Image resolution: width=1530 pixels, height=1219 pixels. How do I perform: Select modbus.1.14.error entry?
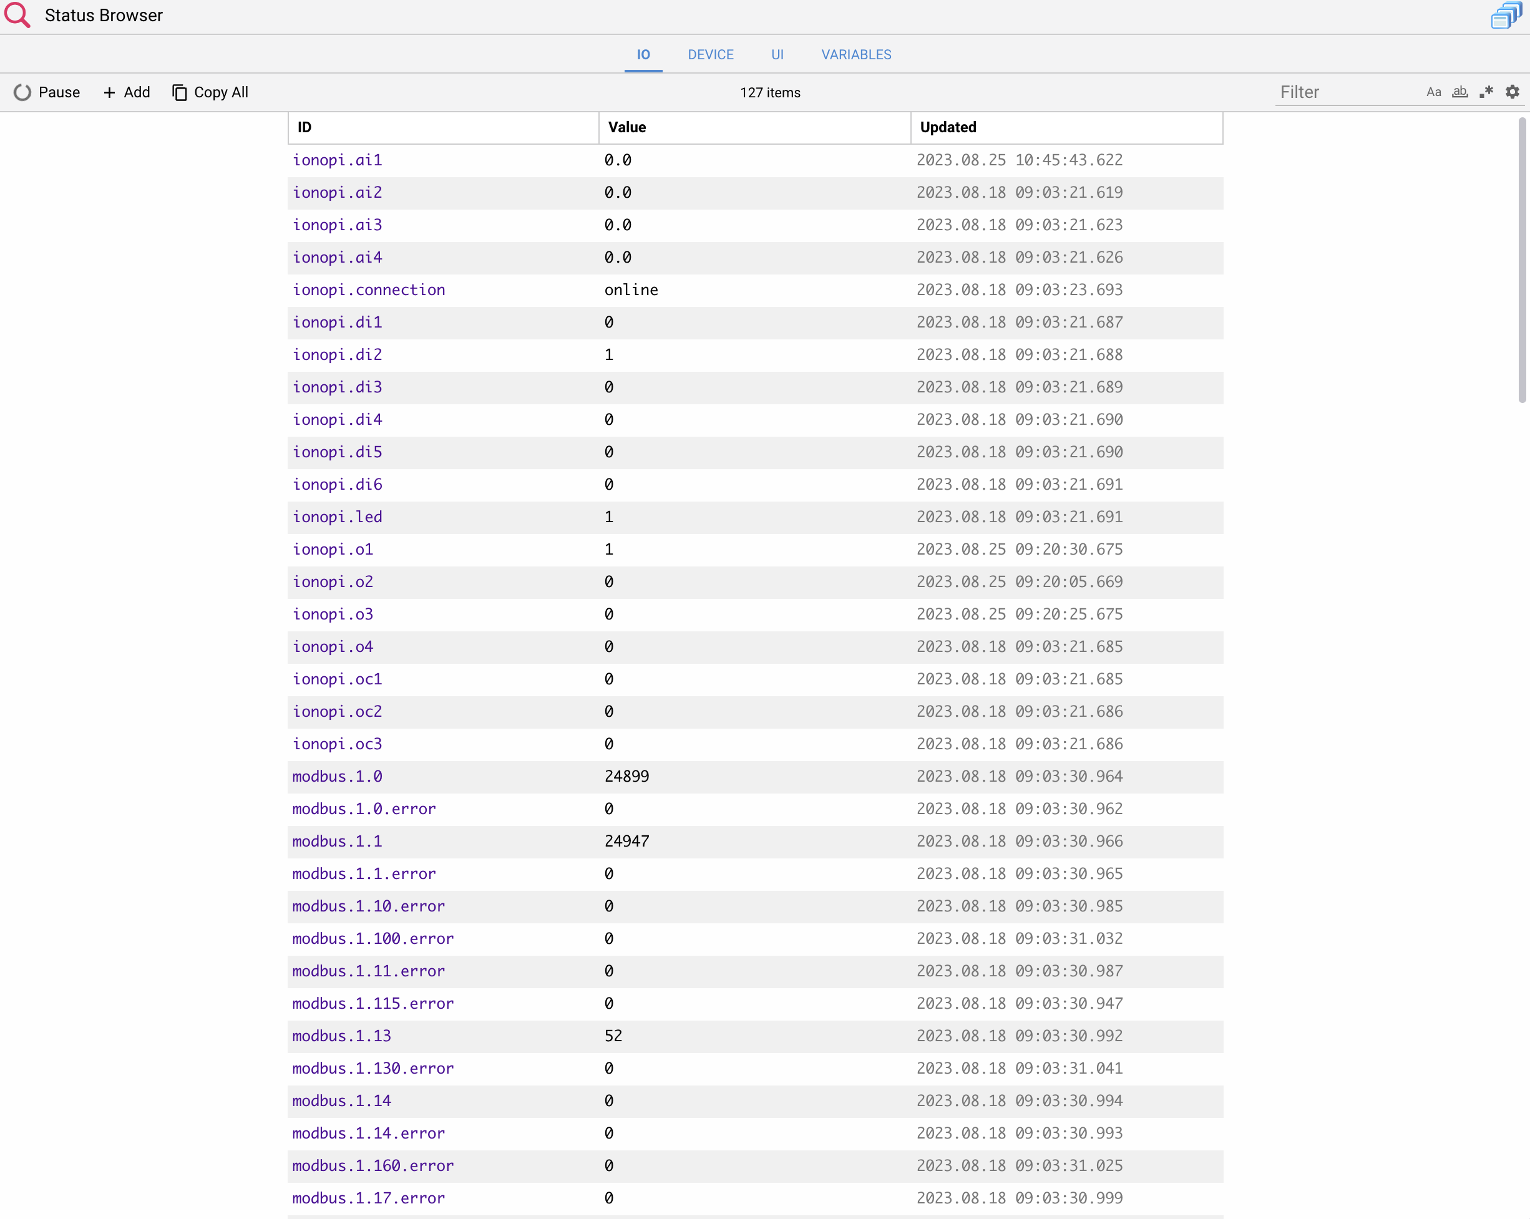pyautogui.click(x=369, y=1134)
